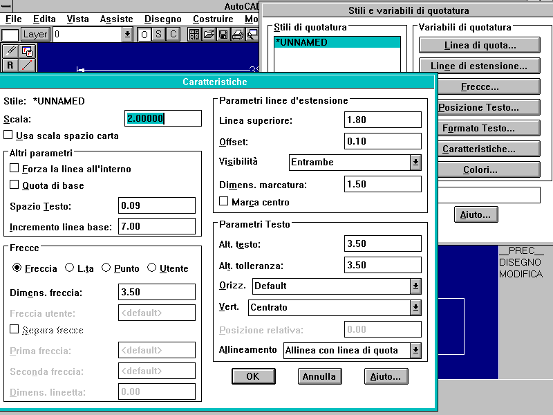Click Posizione Testo button
Screen dimensions: 553x415
489,108
